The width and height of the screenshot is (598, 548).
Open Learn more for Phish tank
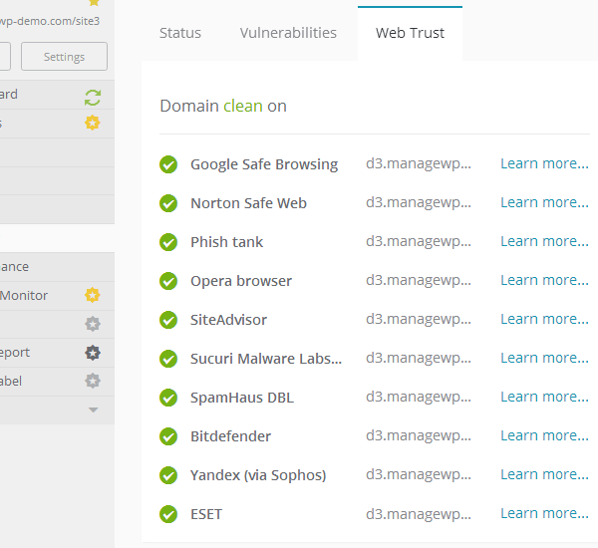click(x=544, y=241)
